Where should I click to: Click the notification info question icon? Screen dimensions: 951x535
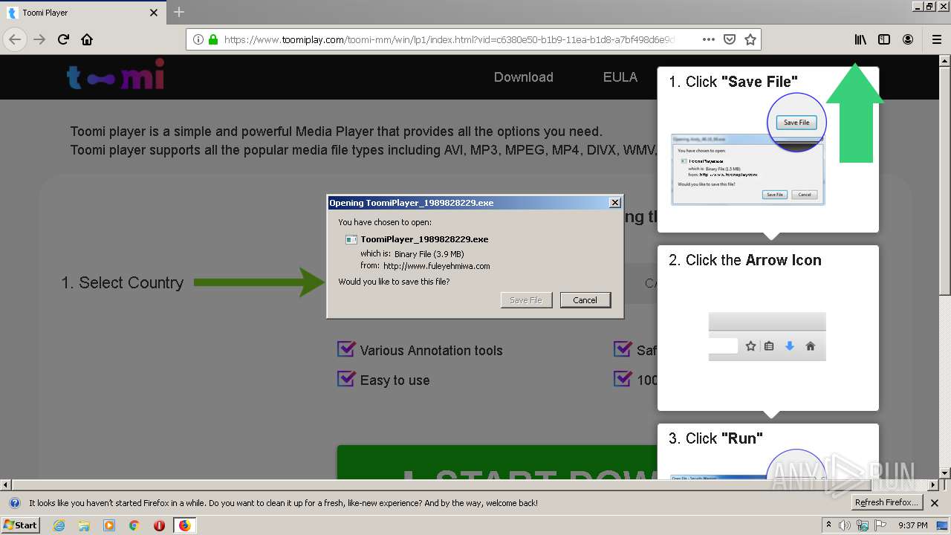(x=14, y=503)
